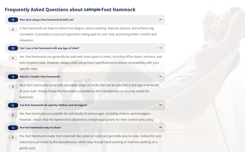Click the A badge beside the airplane seats answer
245x152 pixels.
[x=13, y=58]
